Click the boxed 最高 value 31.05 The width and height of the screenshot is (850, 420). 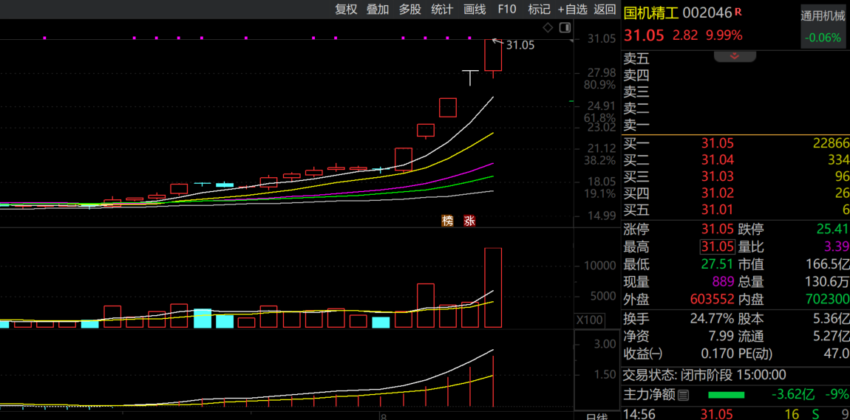(717, 247)
